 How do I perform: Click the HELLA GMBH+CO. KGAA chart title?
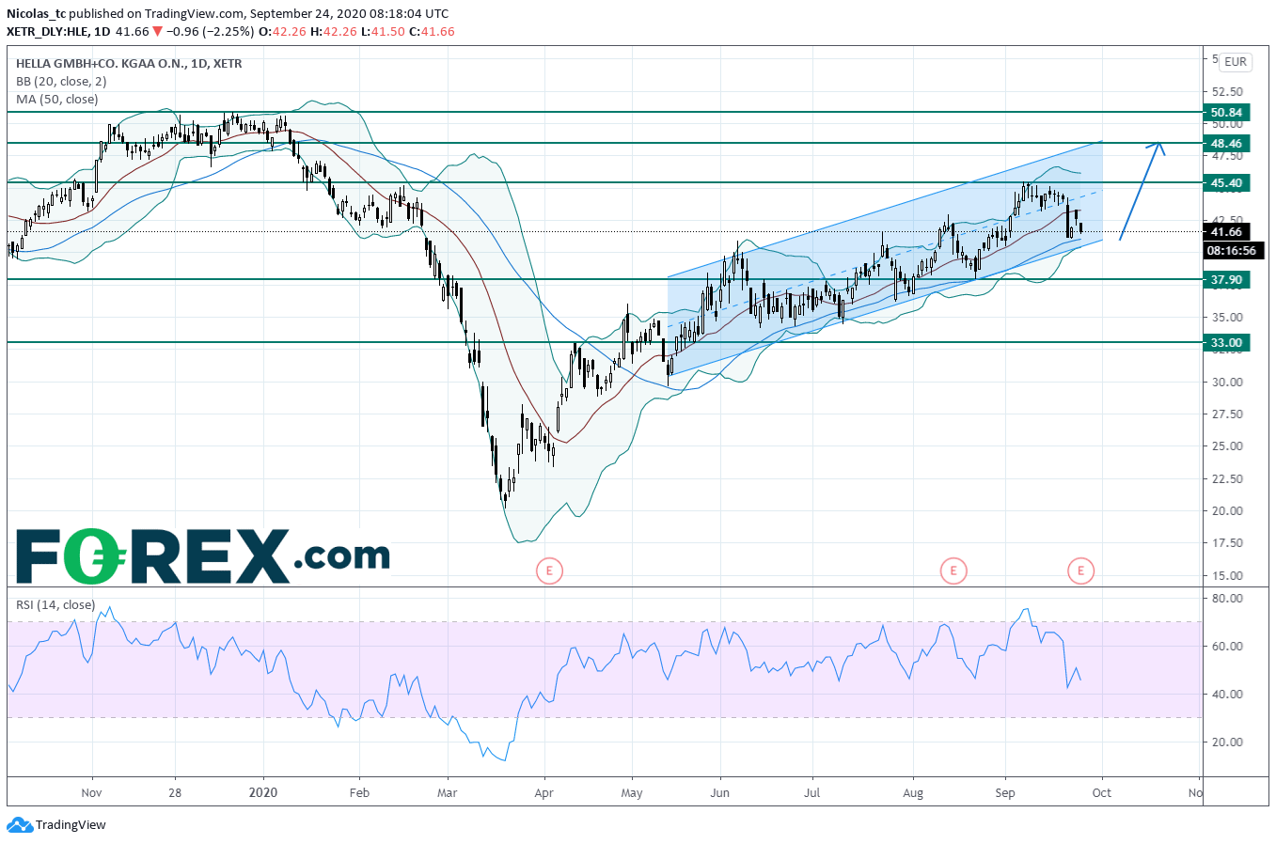(x=129, y=64)
